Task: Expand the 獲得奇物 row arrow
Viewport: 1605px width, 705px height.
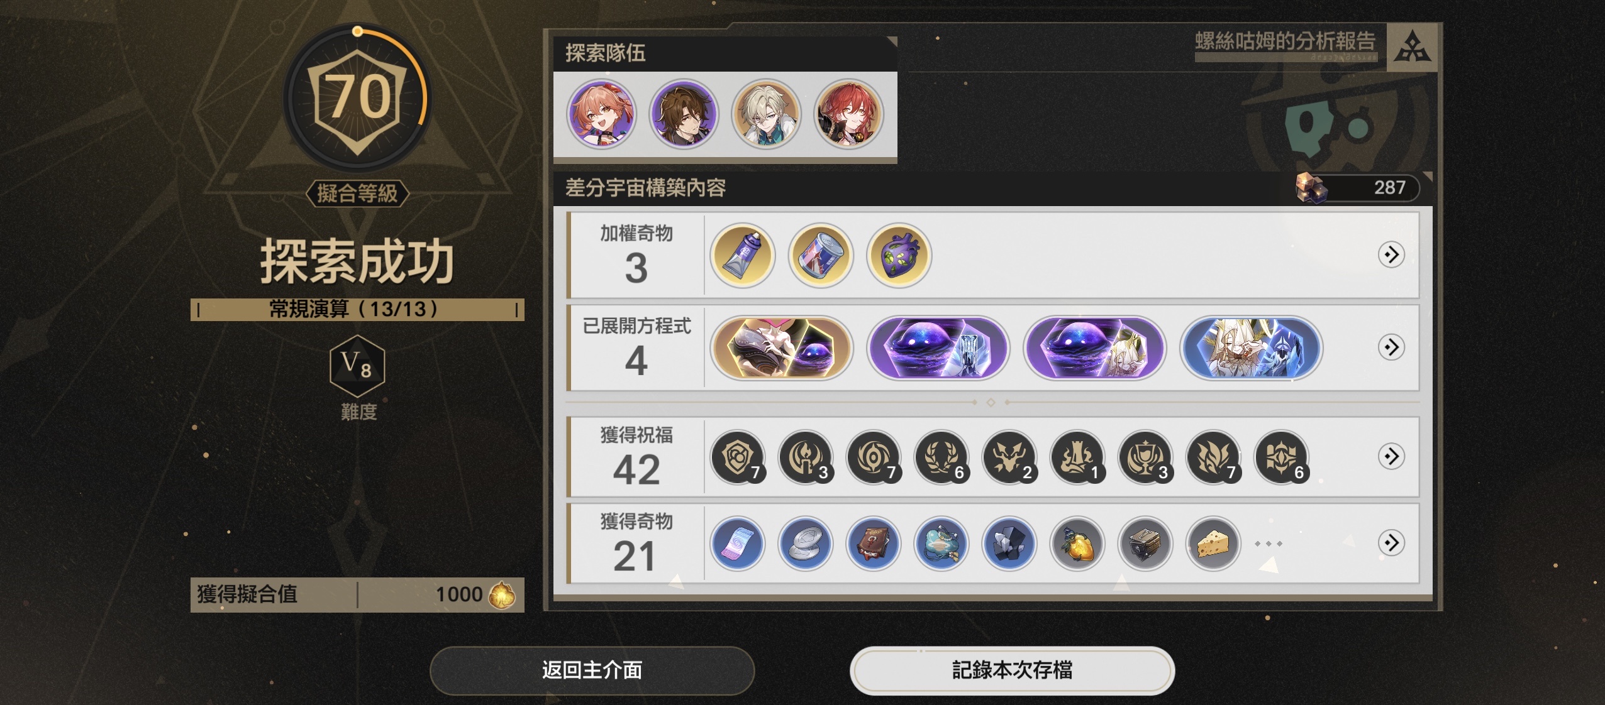Action: click(1391, 542)
